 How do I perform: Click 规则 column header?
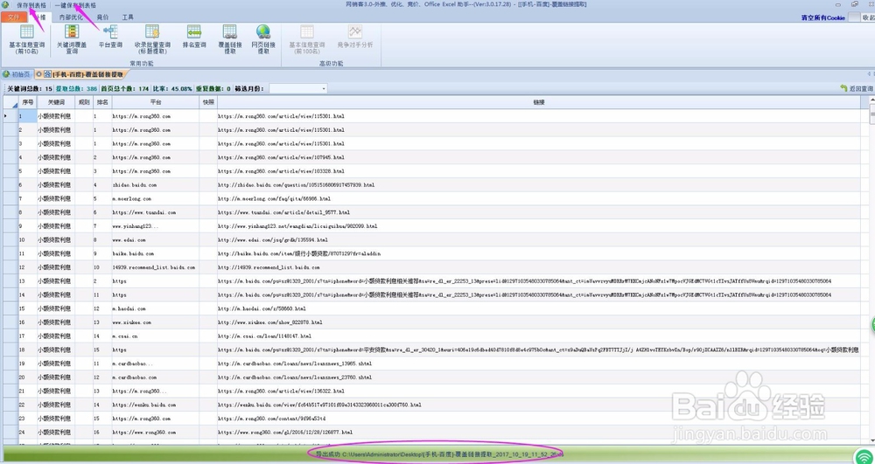84,102
